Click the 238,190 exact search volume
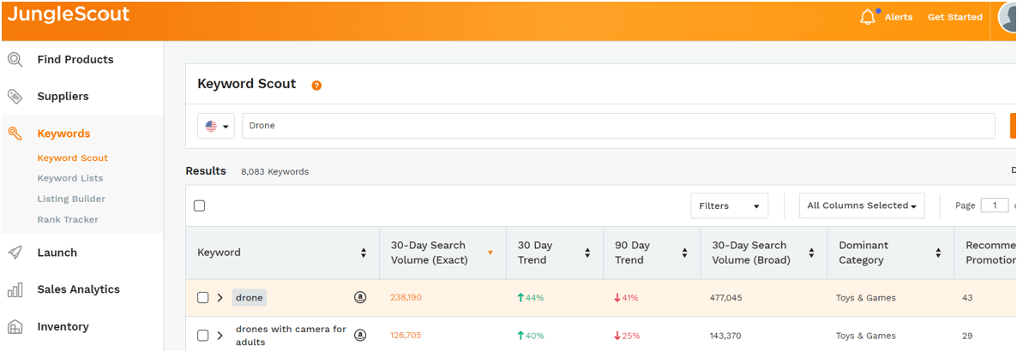Image resolution: width=1017 pixels, height=351 pixels. (406, 298)
